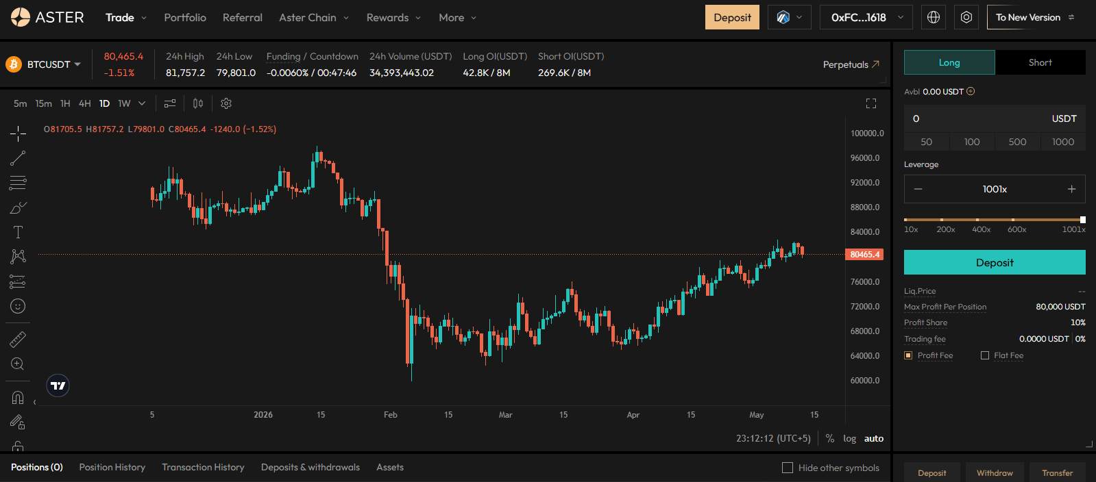The height and width of the screenshot is (482, 1096).
Task: Go to Portfolio page
Action: pos(185,18)
